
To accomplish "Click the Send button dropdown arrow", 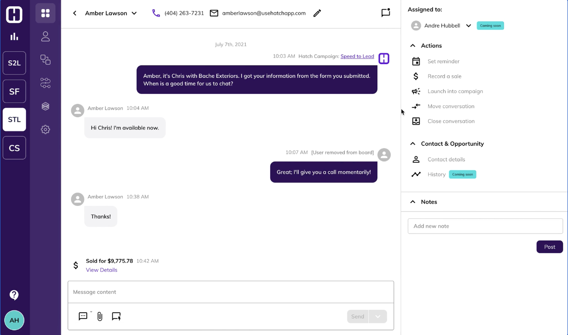I will pyautogui.click(x=378, y=316).
